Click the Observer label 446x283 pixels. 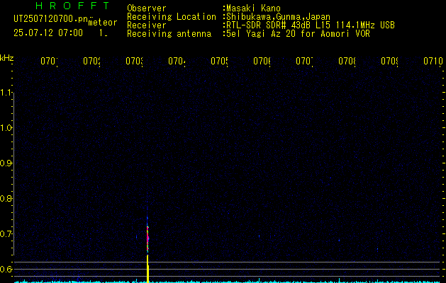click(x=147, y=8)
